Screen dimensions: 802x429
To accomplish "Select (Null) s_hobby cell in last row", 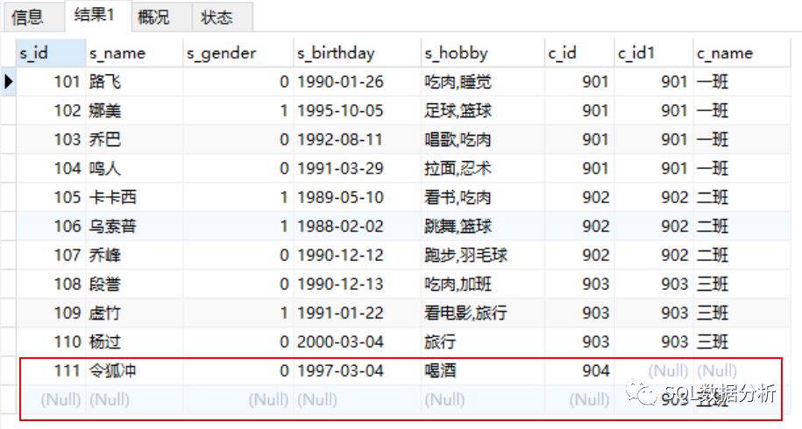I will 482,399.
